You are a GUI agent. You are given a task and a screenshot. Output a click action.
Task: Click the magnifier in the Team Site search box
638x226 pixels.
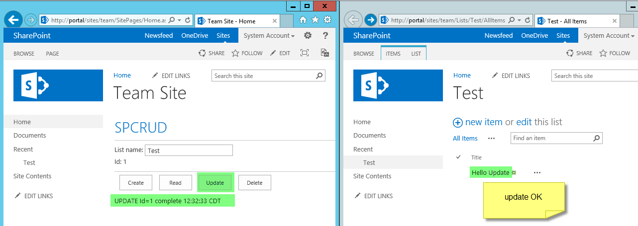319,75
